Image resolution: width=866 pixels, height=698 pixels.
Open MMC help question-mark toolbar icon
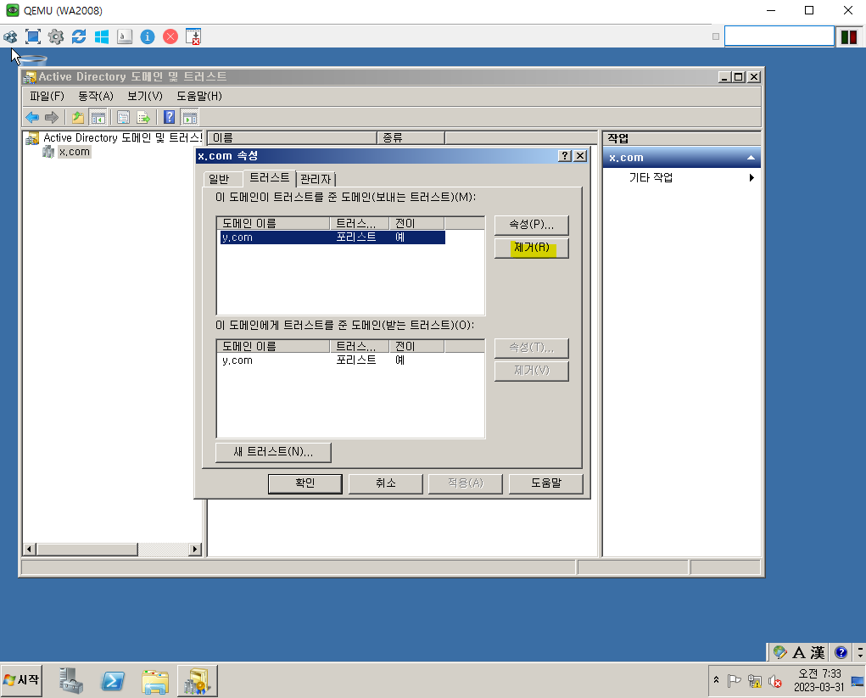pyautogui.click(x=169, y=117)
